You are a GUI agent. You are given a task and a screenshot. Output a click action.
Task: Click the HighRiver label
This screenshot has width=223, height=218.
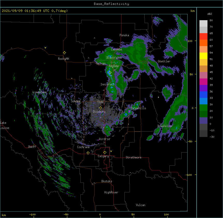coord(111,192)
